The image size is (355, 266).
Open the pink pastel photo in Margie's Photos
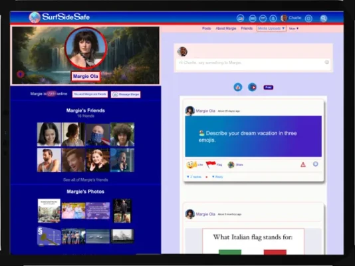pyautogui.click(x=73, y=211)
